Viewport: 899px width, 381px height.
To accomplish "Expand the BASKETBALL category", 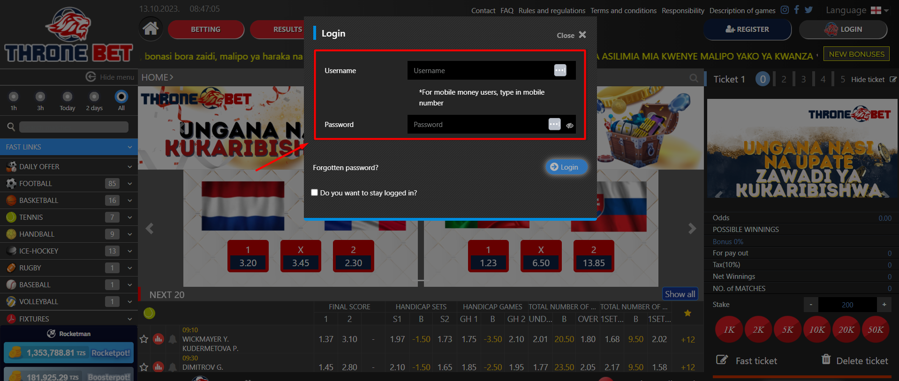I will click(68, 200).
